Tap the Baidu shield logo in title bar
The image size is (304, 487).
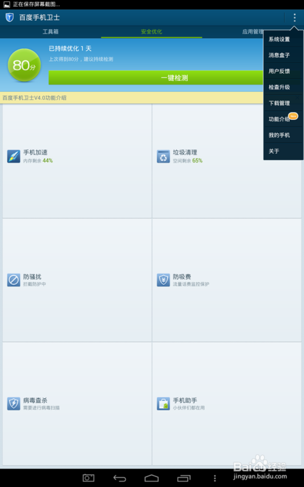point(10,18)
